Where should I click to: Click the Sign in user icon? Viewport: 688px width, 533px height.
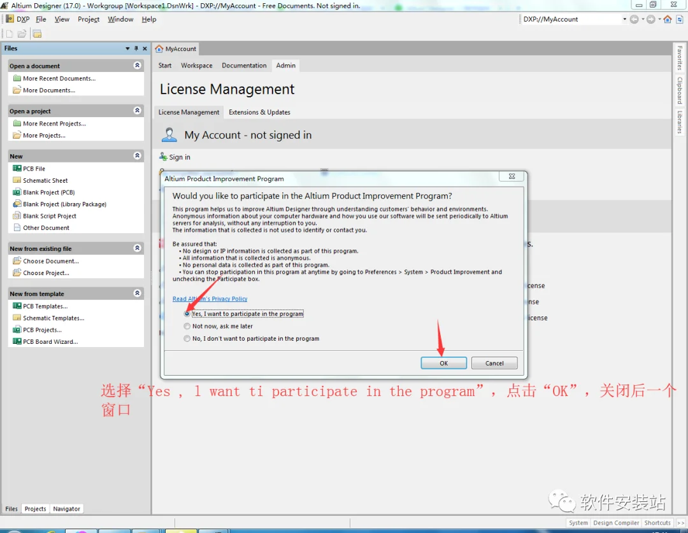[163, 157]
